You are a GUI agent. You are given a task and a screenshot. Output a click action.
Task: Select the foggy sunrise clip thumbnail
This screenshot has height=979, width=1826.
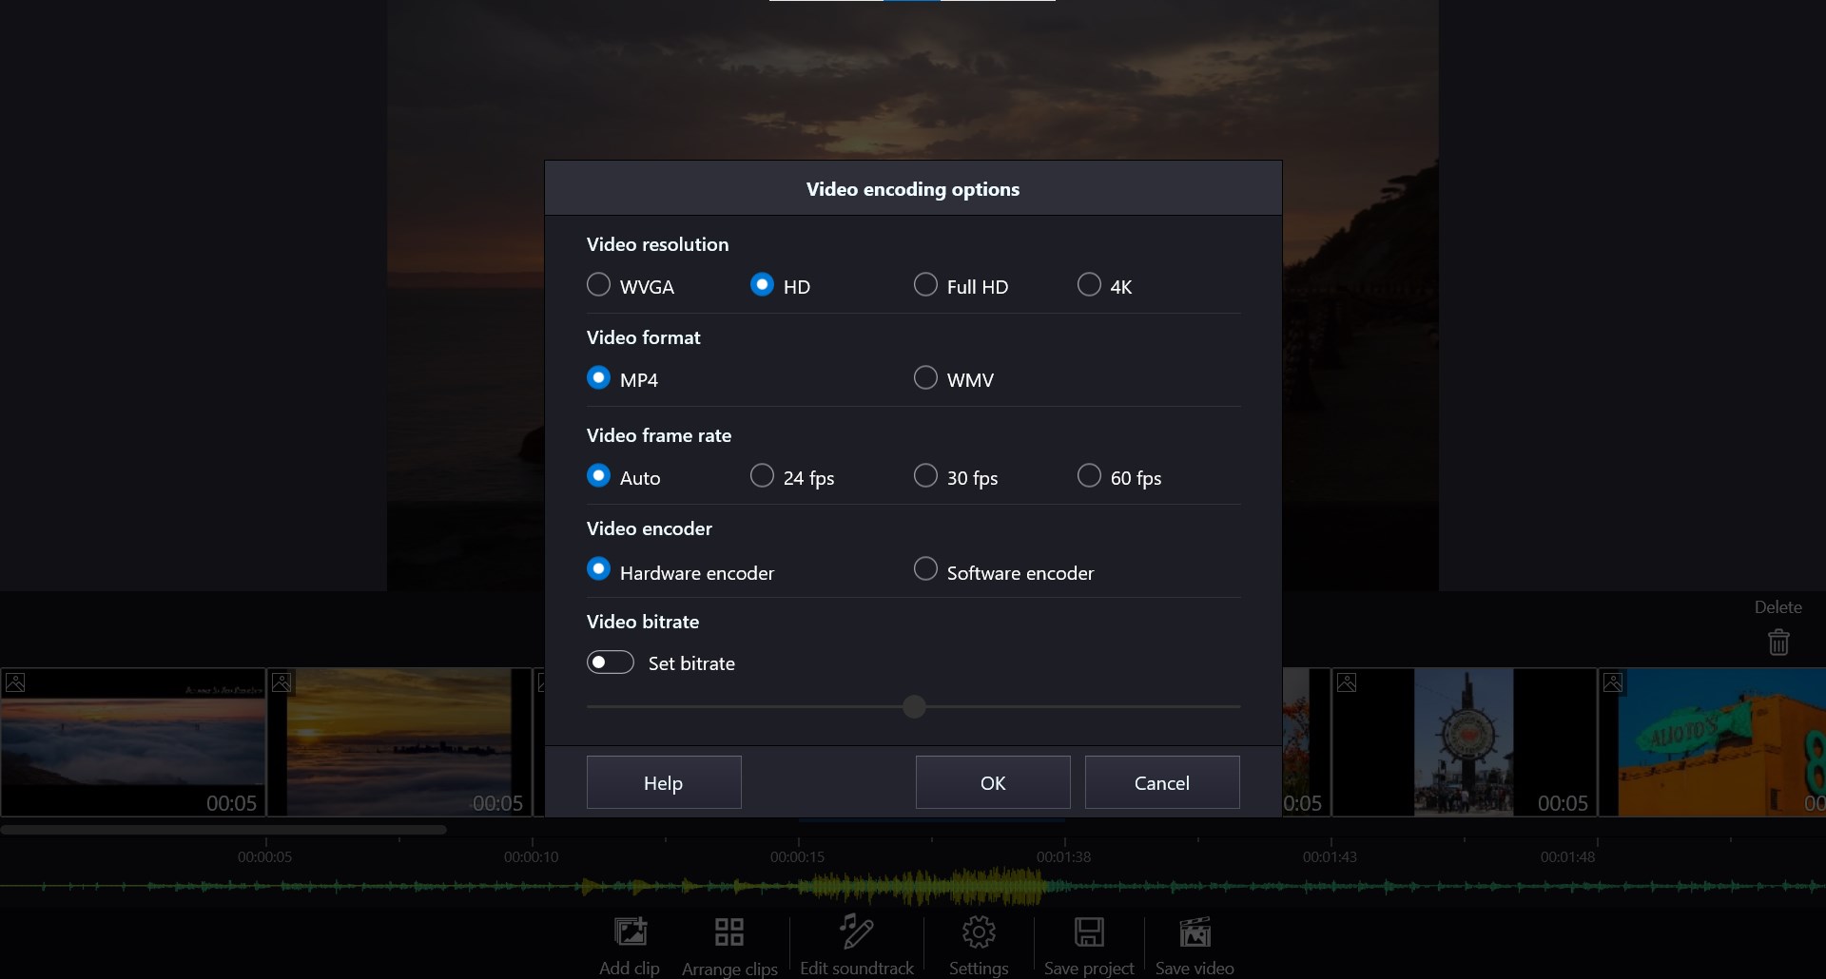tap(133, 742)
